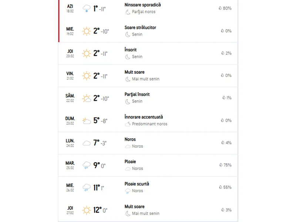Click the moon icon beside Senin on JOI 20.02

[x=128, y=57]
